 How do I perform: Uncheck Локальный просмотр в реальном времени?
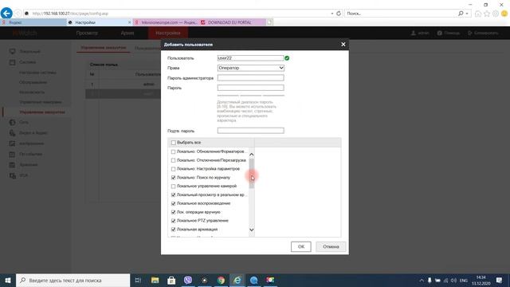click(174, 195)
